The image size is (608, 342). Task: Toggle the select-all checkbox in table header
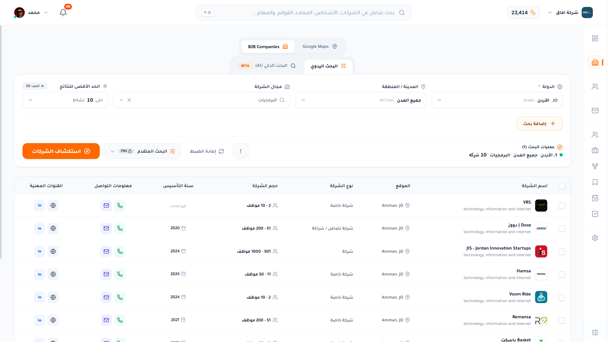tap(562, 186)
